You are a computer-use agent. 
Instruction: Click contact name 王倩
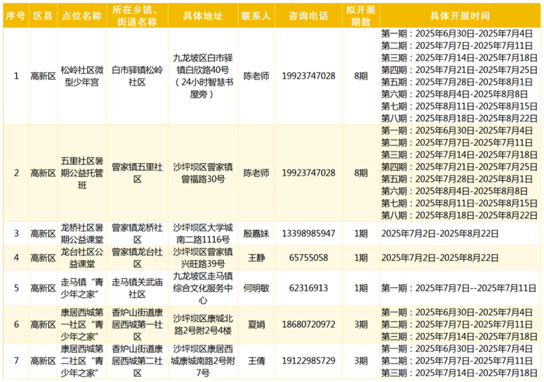click(256, 361)
